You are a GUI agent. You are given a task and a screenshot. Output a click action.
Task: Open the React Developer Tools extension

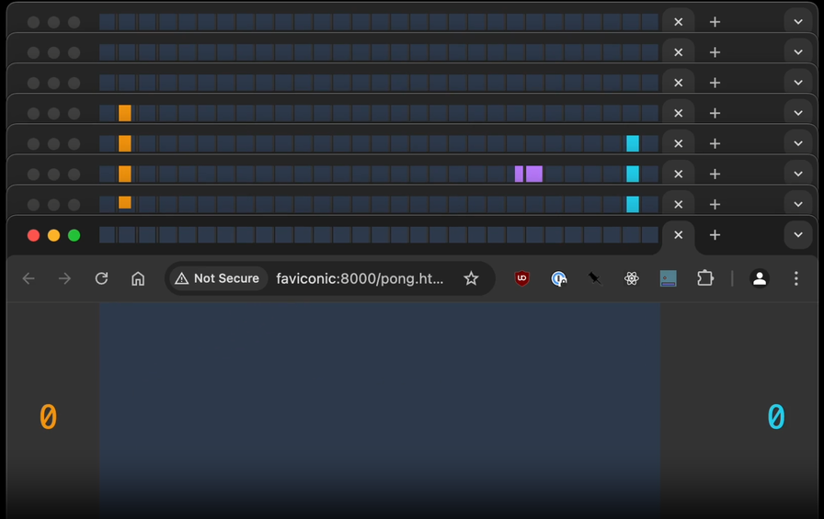(631, 278)
